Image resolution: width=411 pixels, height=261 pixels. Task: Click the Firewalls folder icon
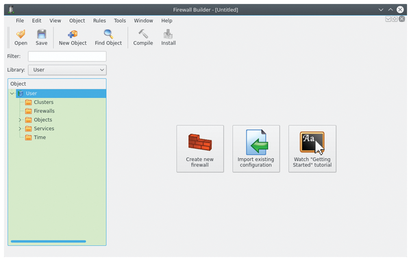click(28, 111)
